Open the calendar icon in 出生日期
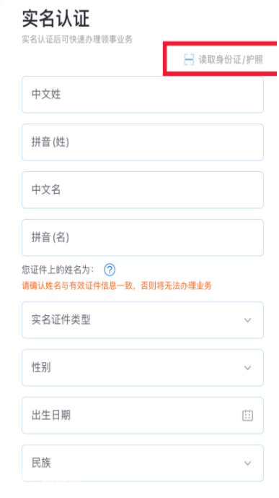This screenshot has width=279, height=498. [x=248, y=416]
